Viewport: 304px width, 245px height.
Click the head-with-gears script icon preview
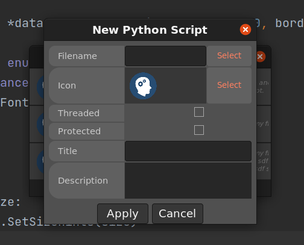pos(143,85)
